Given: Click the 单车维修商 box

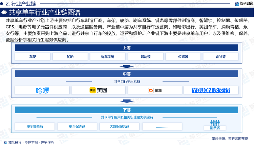Looking at the screenshot, I should [35, 126].
